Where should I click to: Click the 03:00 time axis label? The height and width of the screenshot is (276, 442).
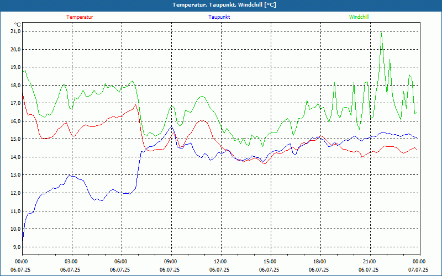(71, 262)
